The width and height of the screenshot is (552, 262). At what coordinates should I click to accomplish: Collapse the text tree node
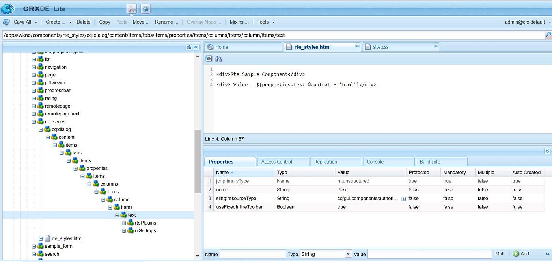click(117, 215)
